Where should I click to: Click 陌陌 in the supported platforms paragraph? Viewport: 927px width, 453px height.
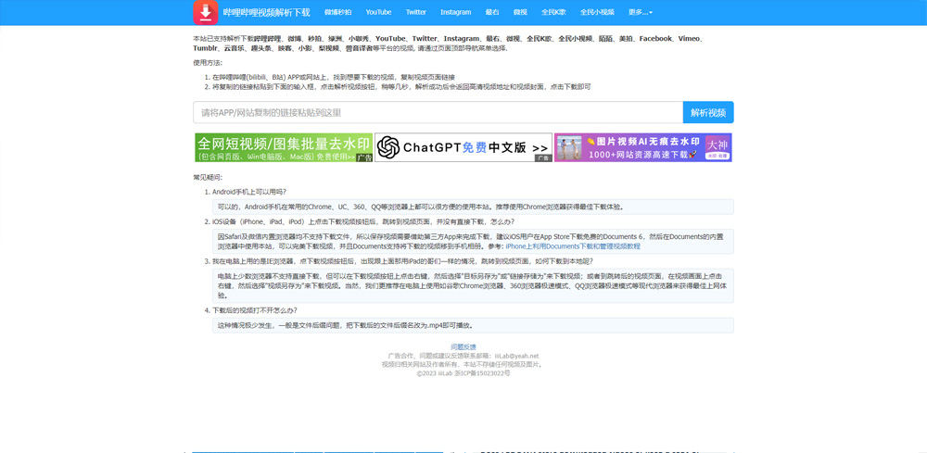[x=604, y=38]
